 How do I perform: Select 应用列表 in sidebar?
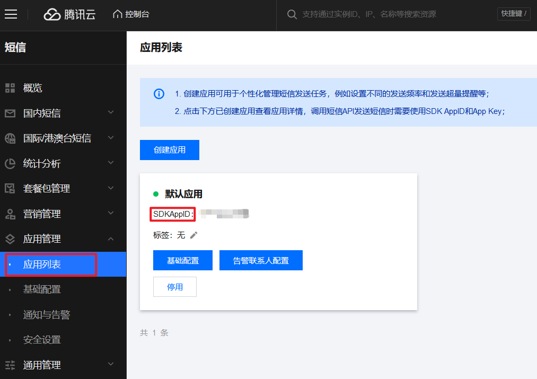coord(63,265)
